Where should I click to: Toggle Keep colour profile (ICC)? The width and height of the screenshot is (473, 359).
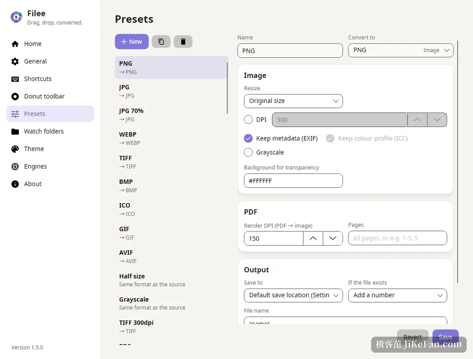coord(330,138)
